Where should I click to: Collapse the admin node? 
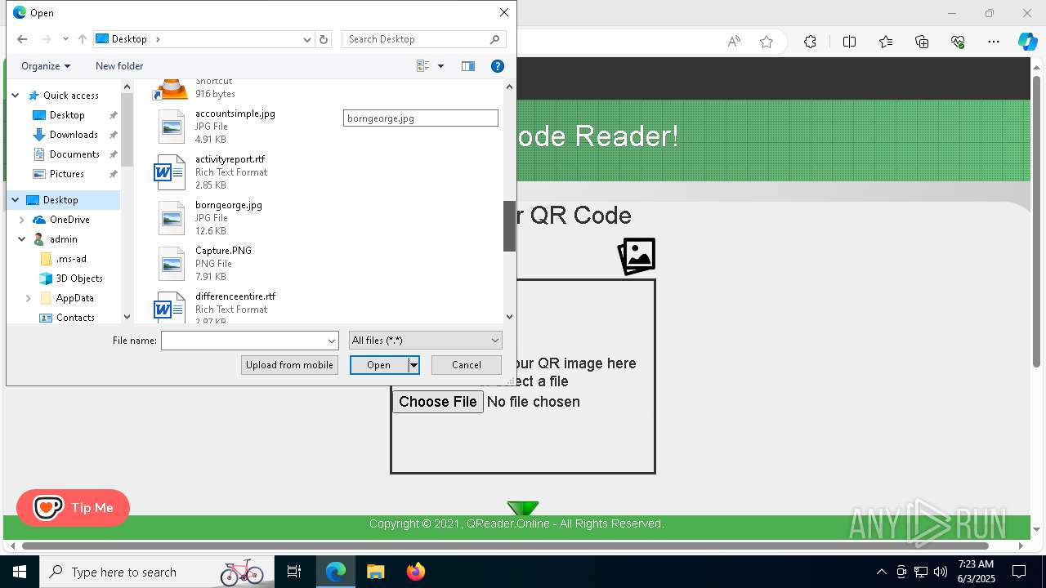(22, 239)
